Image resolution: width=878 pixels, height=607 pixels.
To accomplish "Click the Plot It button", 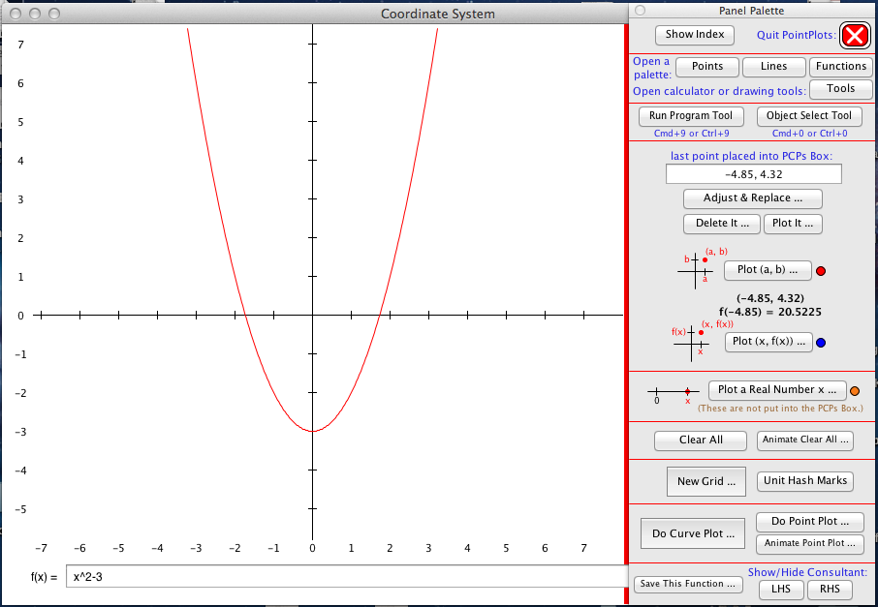I will 793,224.
